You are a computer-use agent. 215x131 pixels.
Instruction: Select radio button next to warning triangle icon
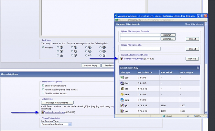(x=58, y=55)
